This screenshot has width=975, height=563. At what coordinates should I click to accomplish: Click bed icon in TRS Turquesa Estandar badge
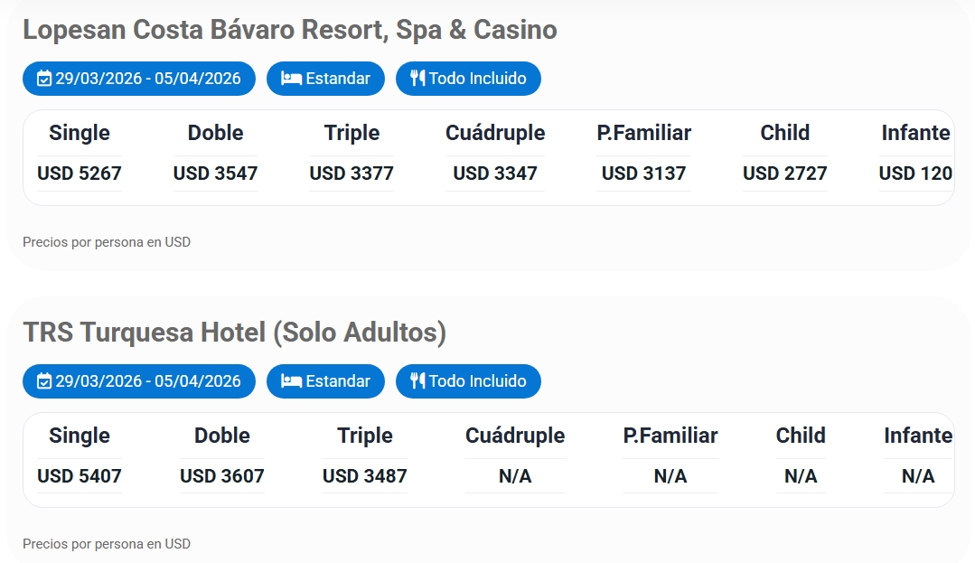[291, 381]
